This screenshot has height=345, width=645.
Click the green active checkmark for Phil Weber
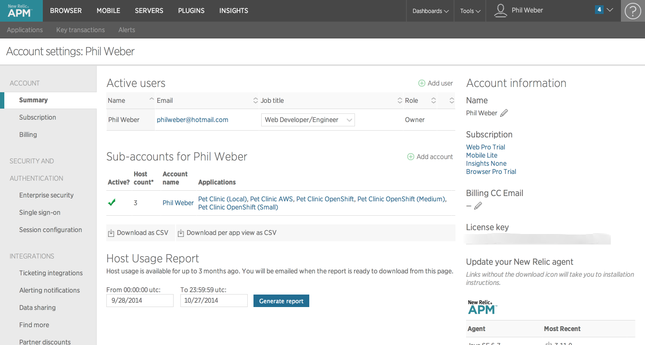[x=112, y=202]
